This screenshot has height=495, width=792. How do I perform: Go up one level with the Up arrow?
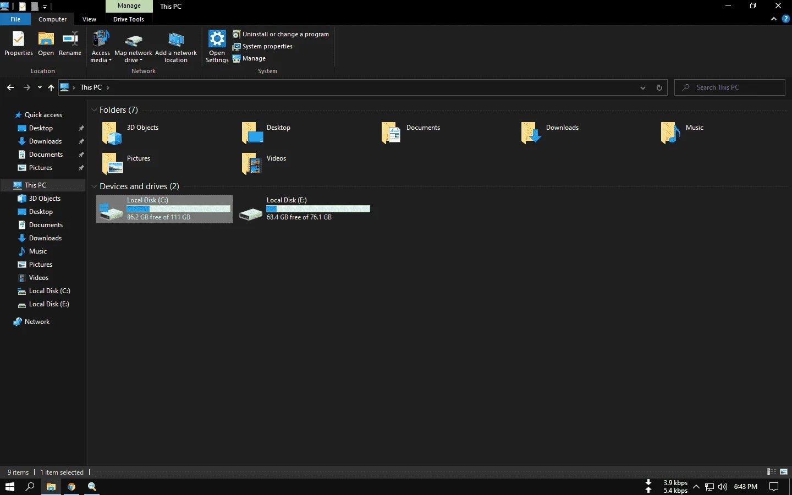coord(51,87)
